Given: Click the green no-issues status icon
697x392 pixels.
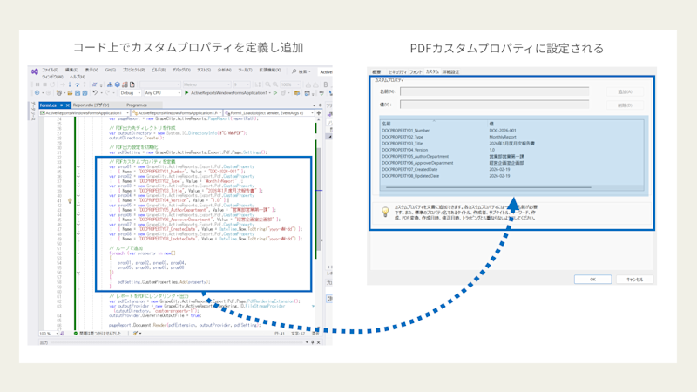Looking at the screenshot, I should [x=76, y=333].
